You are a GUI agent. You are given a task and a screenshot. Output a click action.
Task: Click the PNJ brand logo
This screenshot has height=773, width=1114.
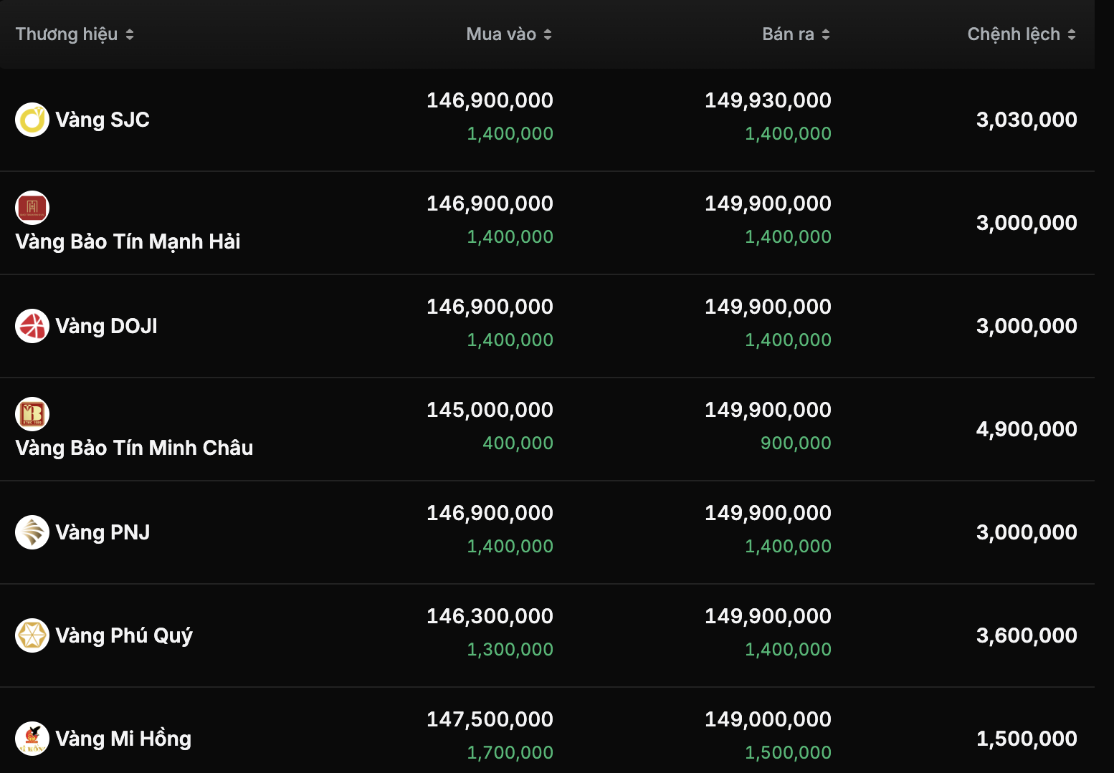point(32,532)
